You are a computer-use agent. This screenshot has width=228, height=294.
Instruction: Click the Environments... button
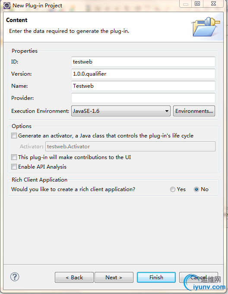pos(194,111)
